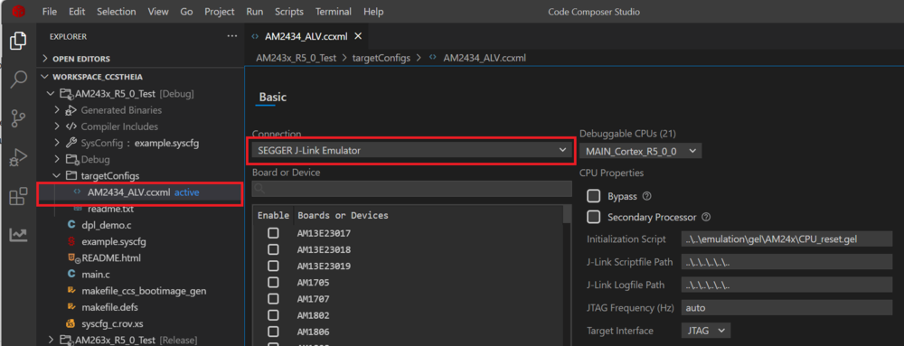Check the AM13E23019 device checkbox

[273, 266]
